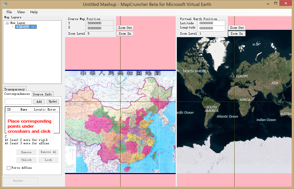
Task: Switch to the Correspondences tab
Action: [x=17, y=94]
